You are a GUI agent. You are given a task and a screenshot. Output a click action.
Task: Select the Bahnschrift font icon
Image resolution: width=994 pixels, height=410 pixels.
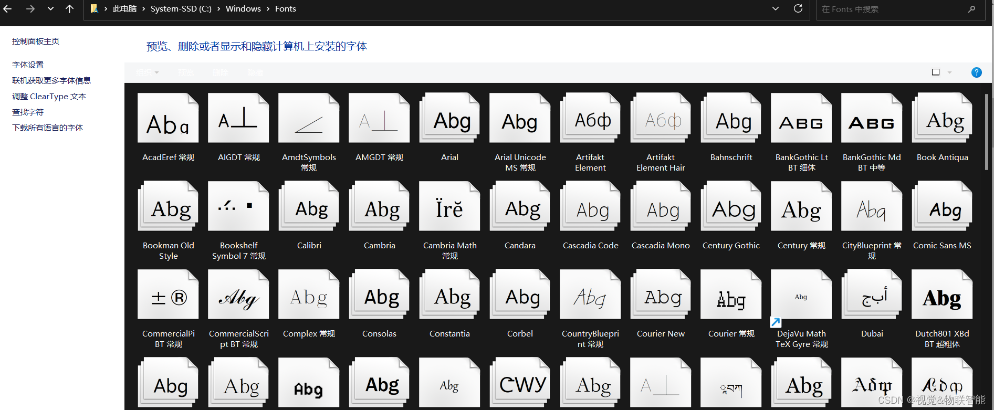tap(731, 118)
